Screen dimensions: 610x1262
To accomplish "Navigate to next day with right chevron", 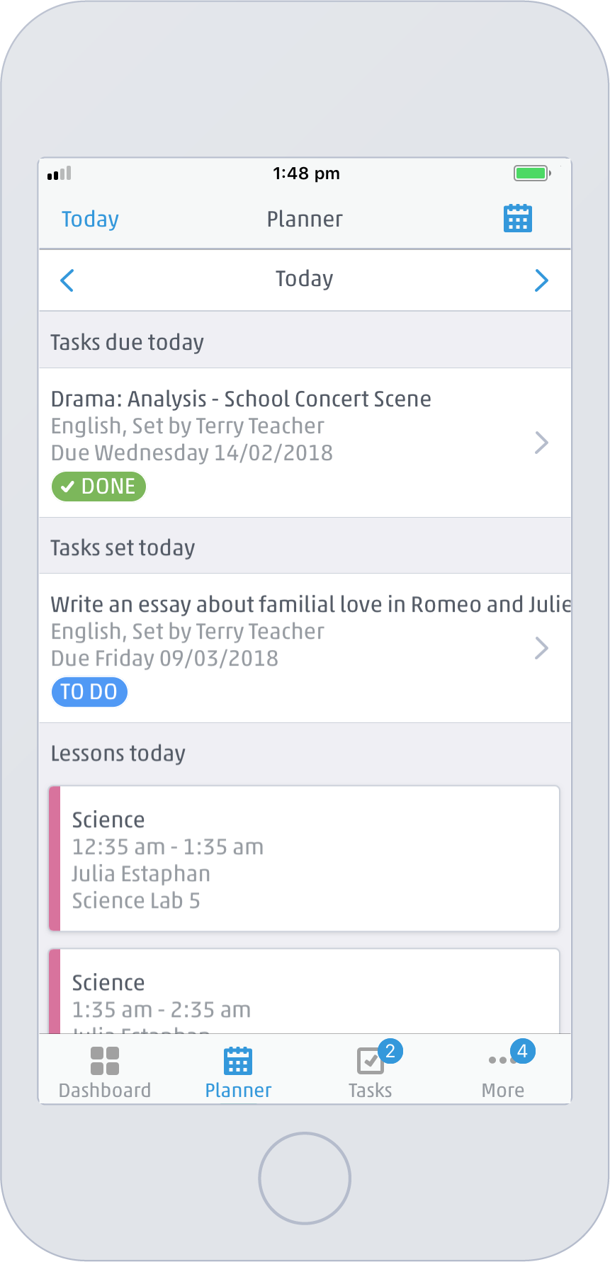I will pos(542,280).
